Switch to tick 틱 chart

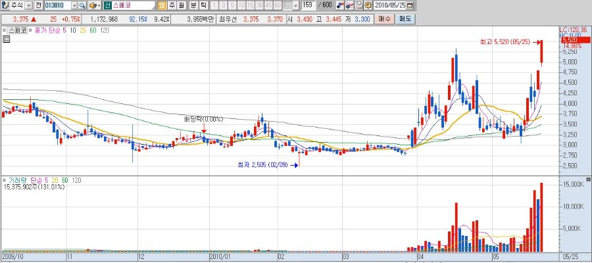point(203,5)
